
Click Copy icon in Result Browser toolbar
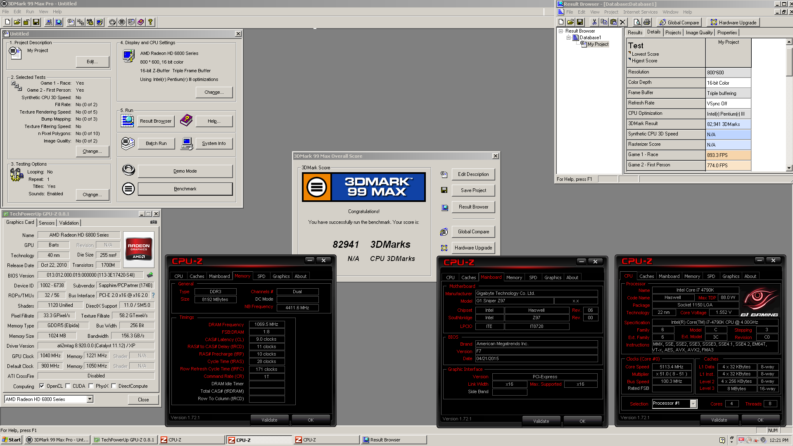(x=604, y=22)
